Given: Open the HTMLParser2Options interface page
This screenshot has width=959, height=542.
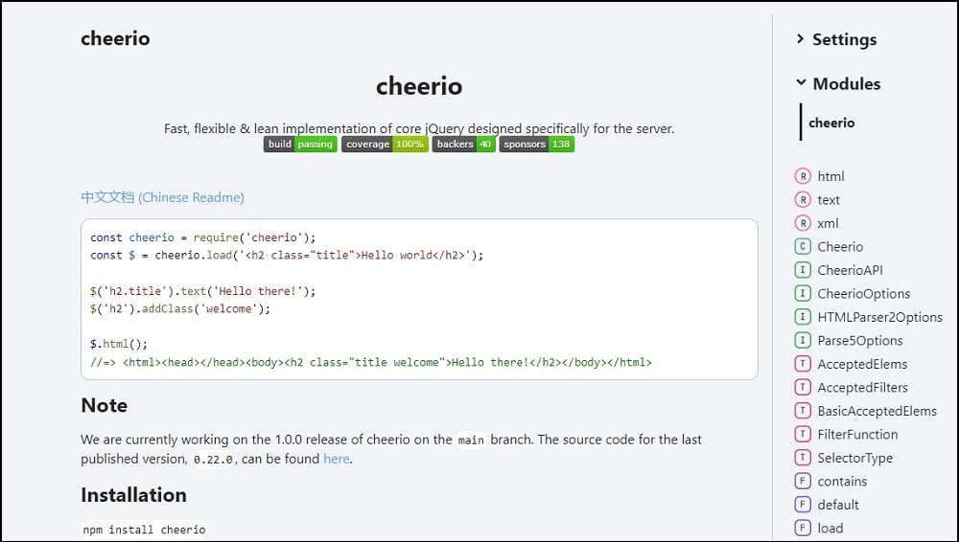Looking at the screenshot, I should [880, 317].
